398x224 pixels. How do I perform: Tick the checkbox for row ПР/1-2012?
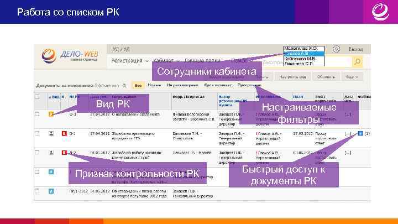point(38,191)
